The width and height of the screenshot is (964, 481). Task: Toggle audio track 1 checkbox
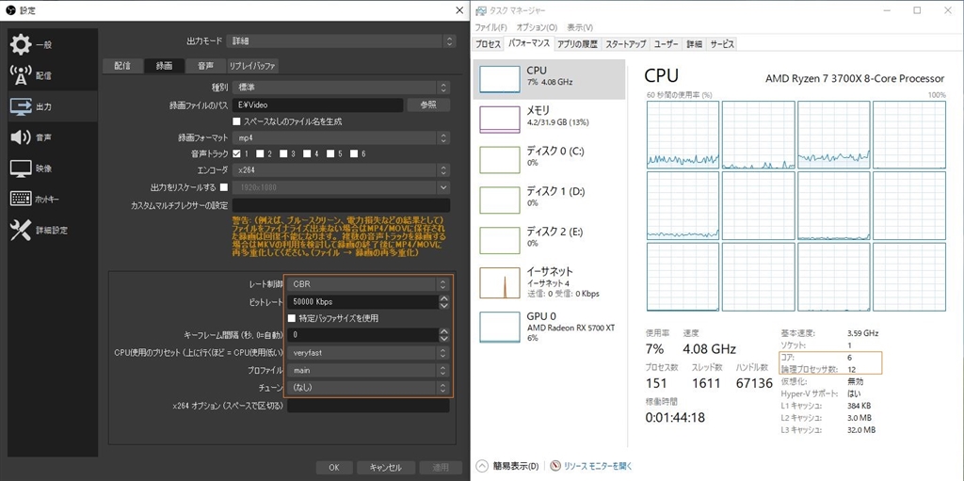[x=236, y=153]
